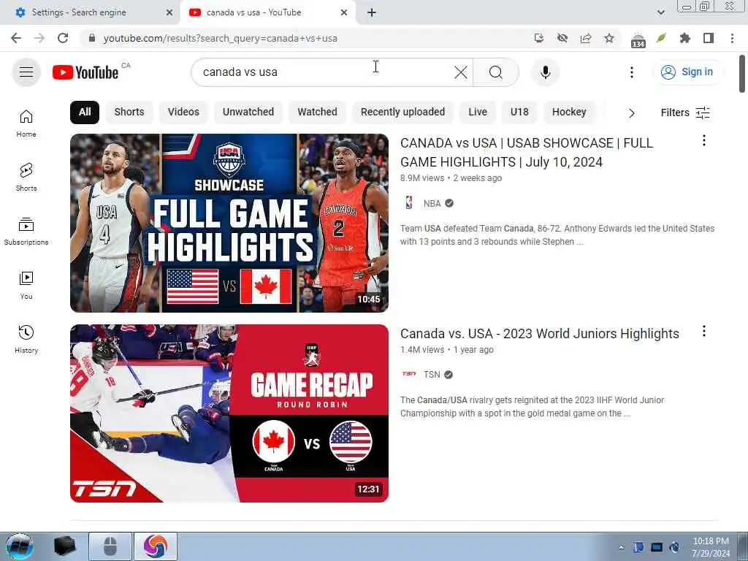Bookmark this page with star icon
Image resolution: width=748 pixels, height=561 pixels.
(x=609, y=38)
